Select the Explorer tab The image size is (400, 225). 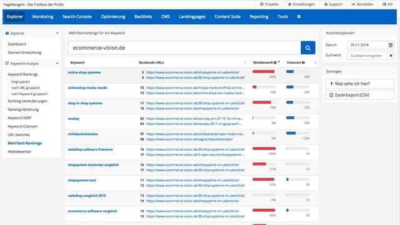pyautogui.click(x=15, y=17)
